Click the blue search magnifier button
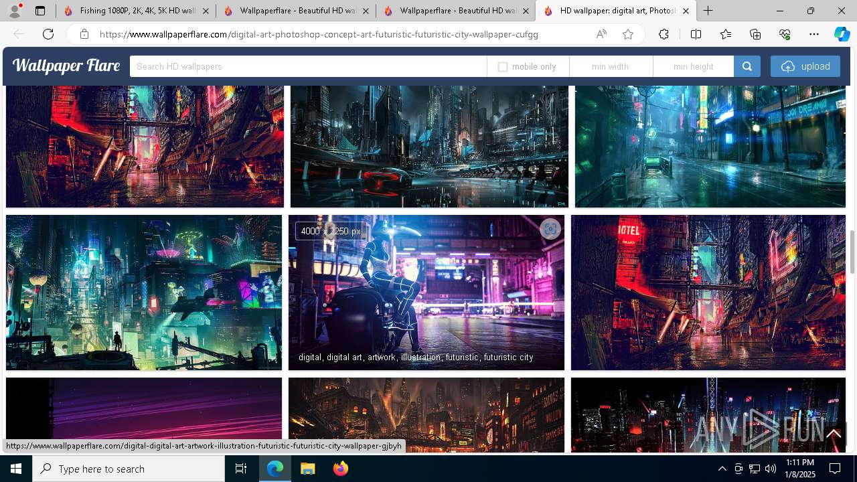 747,66
